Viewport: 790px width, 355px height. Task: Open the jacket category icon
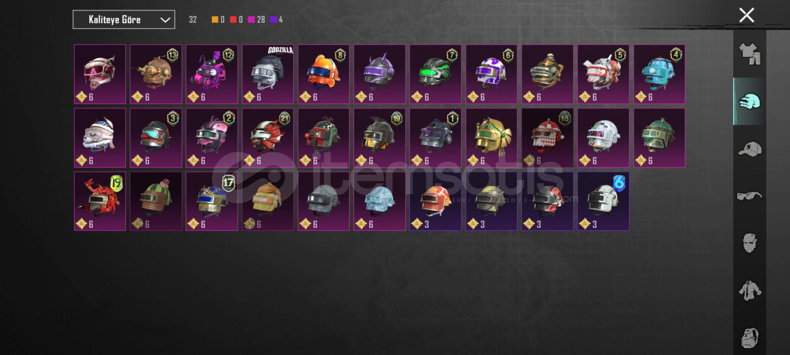[x=750, y=291]
